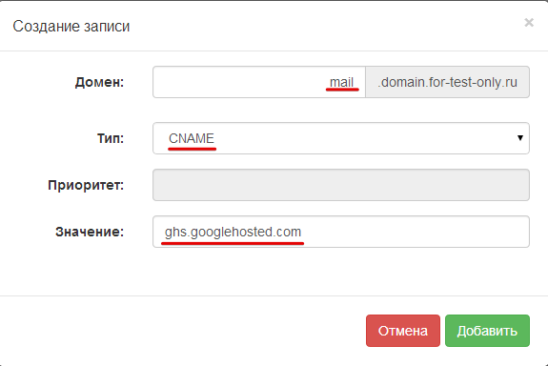Cancel with the red Отмена button
This screenshot has width=548, height=366.
tap(403, 331)
